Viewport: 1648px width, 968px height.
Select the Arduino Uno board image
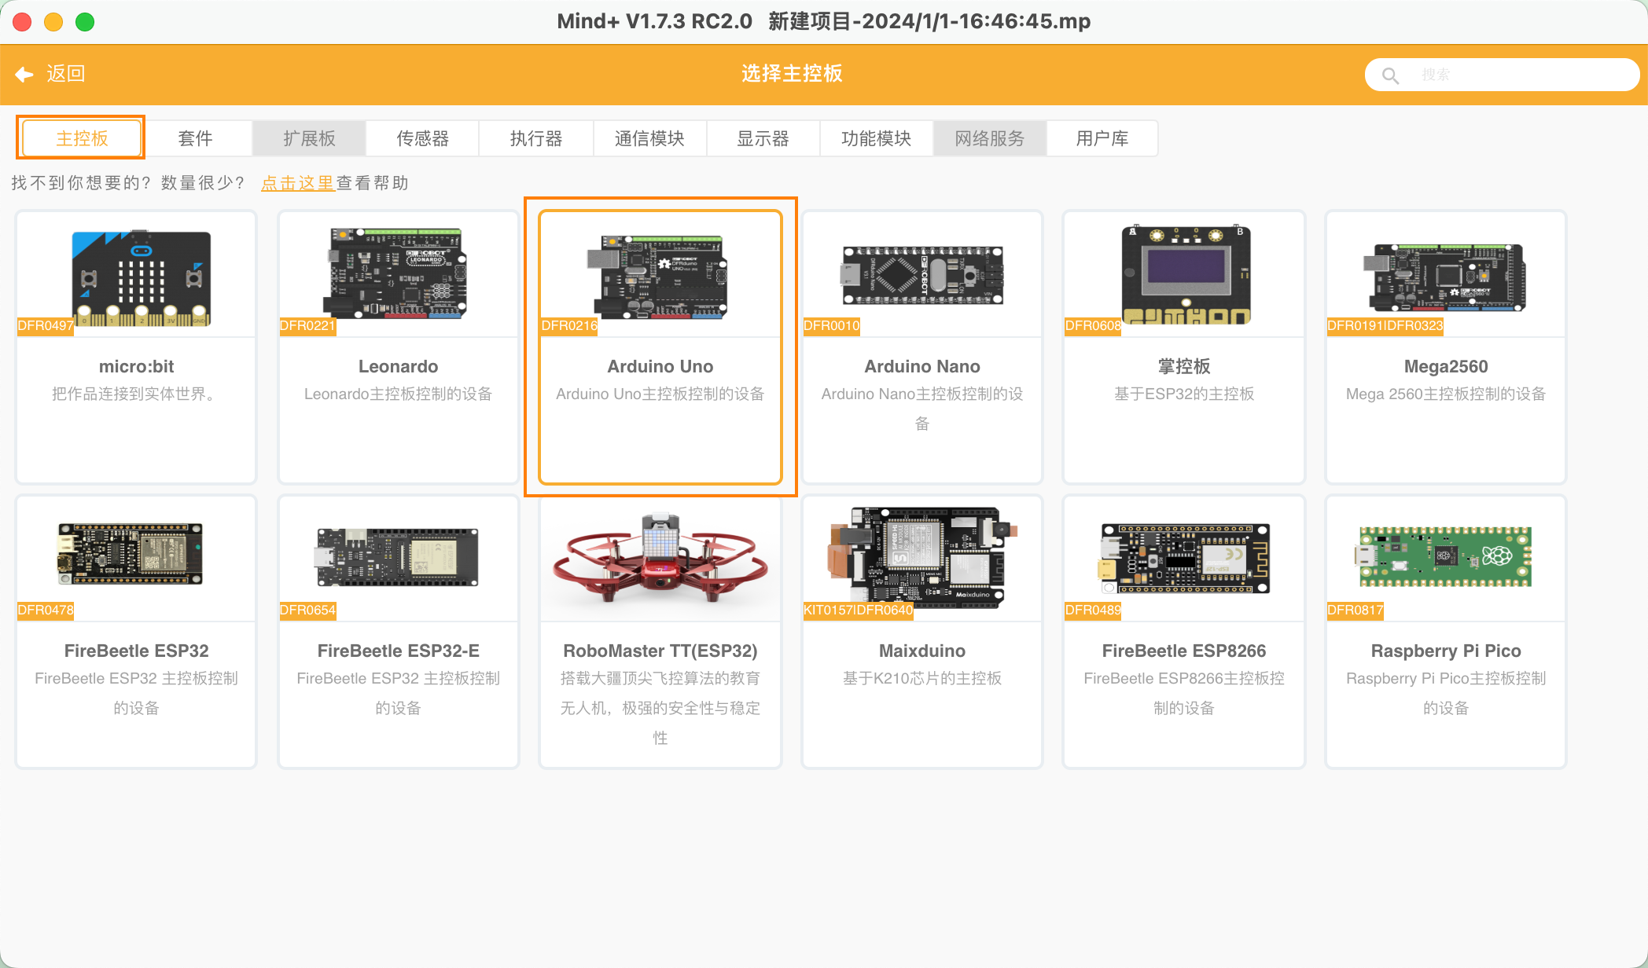[x=658, y=277]
